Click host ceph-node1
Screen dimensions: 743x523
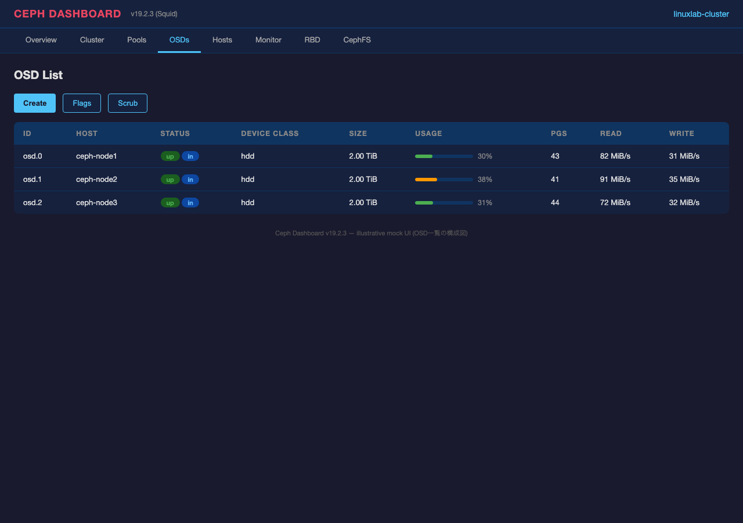point(96,156)
